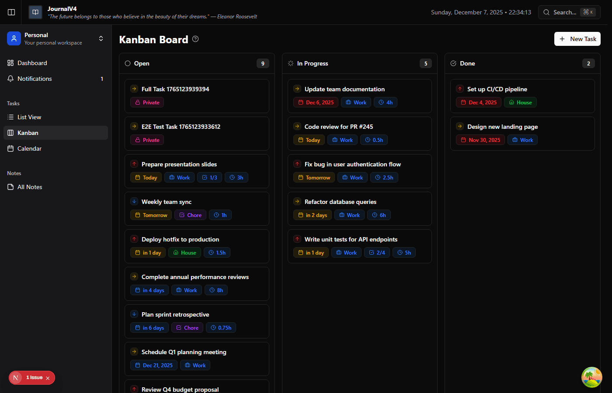This screenshot has height=393, width=612.
Task: Click the Kanban Board help question mark
Action: coord(195,39)
